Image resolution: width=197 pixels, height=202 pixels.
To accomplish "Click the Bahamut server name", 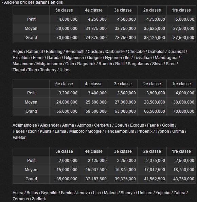I will click(x=34, y=52).
